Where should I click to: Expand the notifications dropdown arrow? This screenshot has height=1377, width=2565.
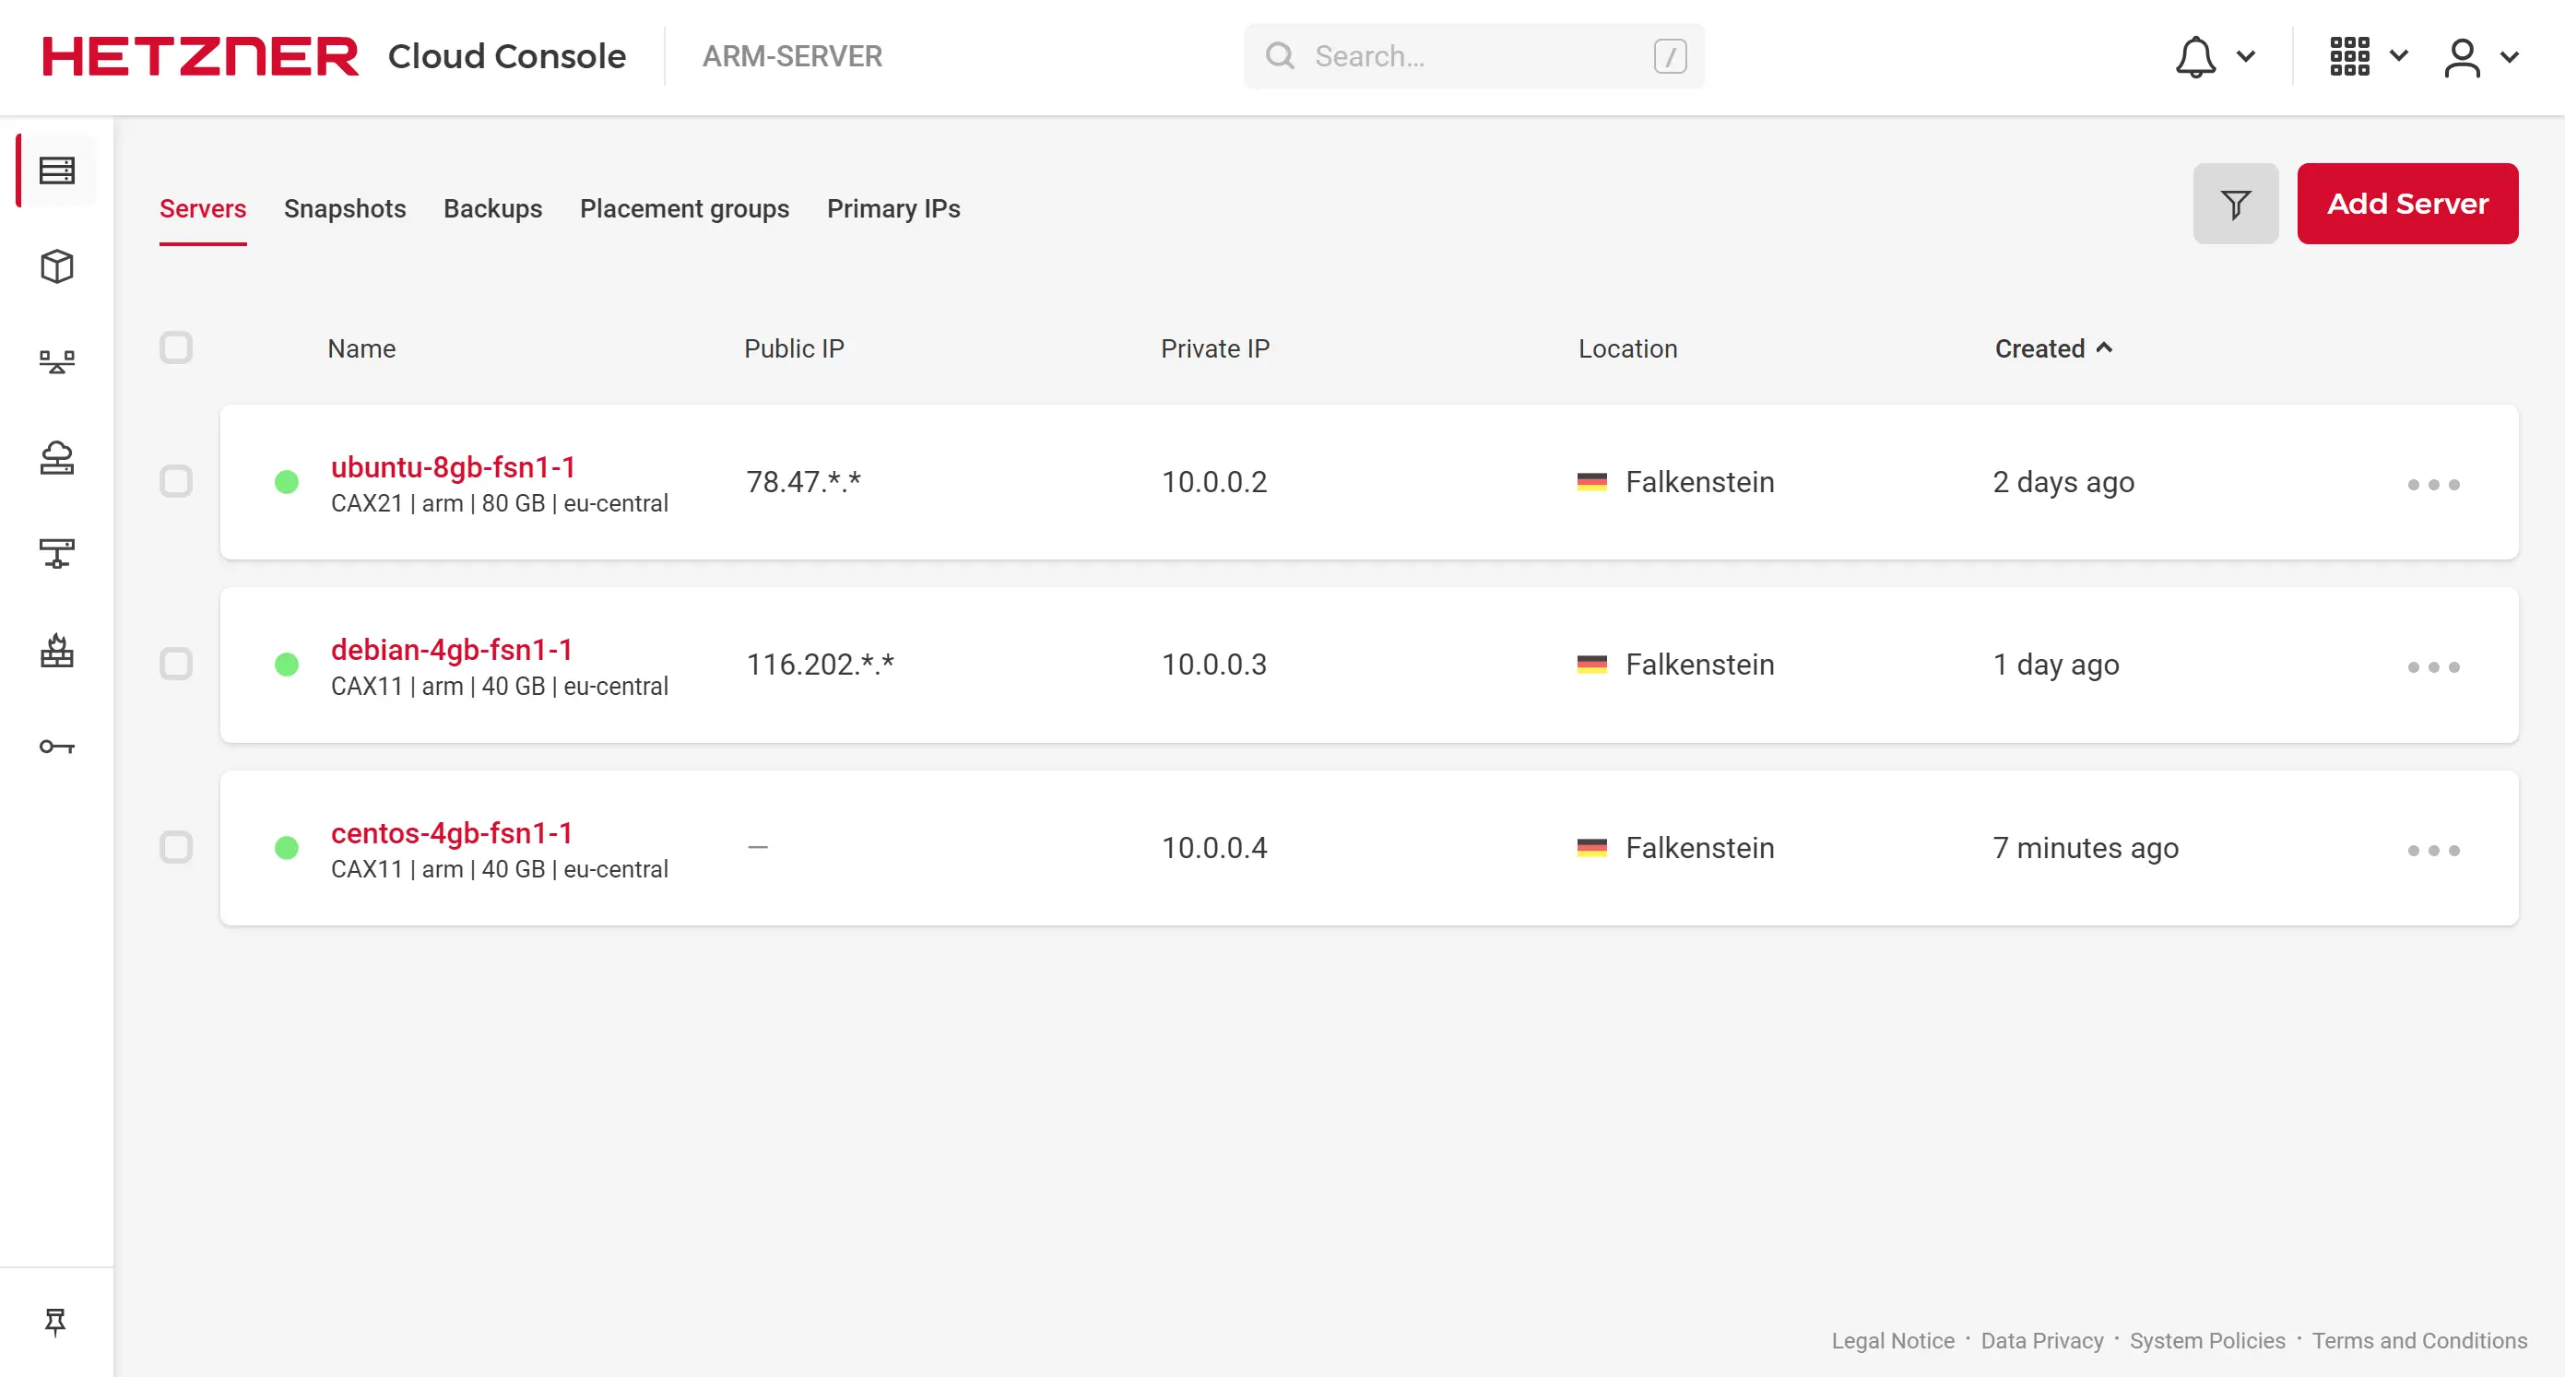click(x=2245, y=55)
